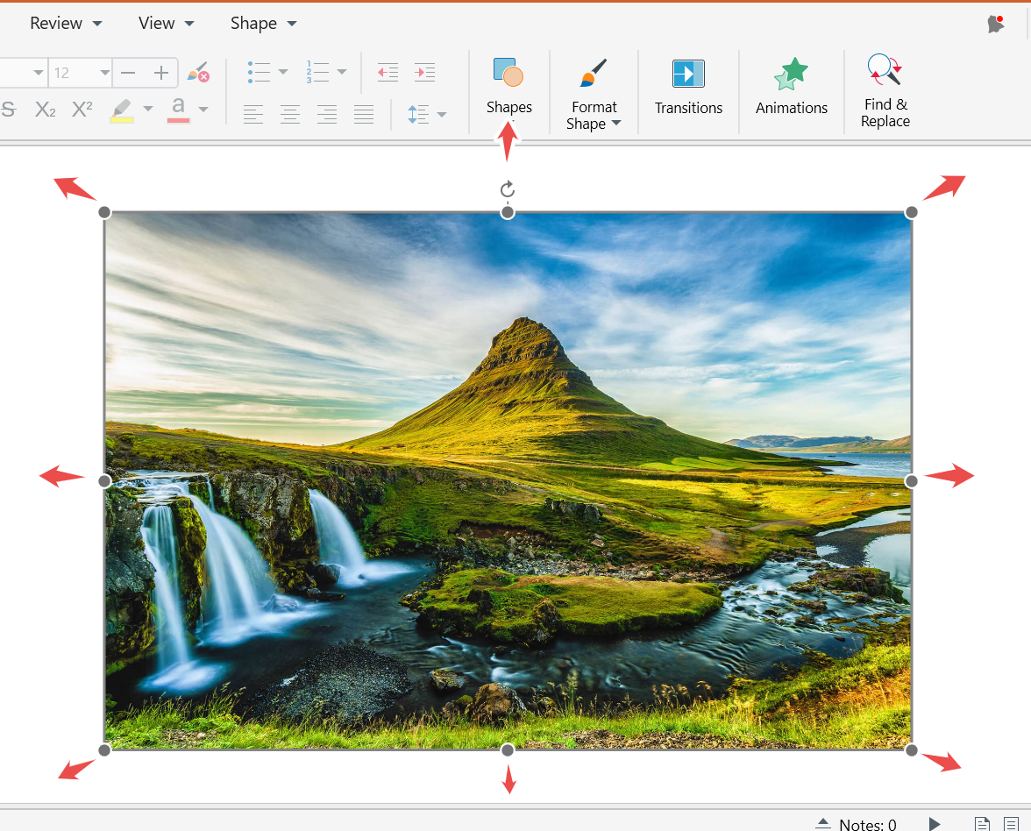The height and width of the screenshot is (831, 1031).
Task: Open the View menu
Action: [x=166, y=23]
